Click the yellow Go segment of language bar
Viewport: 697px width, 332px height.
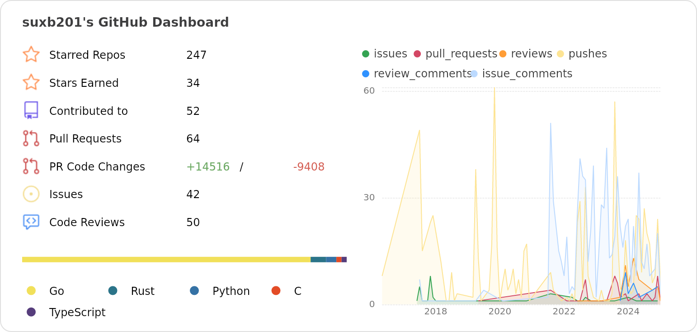(166, 260)
